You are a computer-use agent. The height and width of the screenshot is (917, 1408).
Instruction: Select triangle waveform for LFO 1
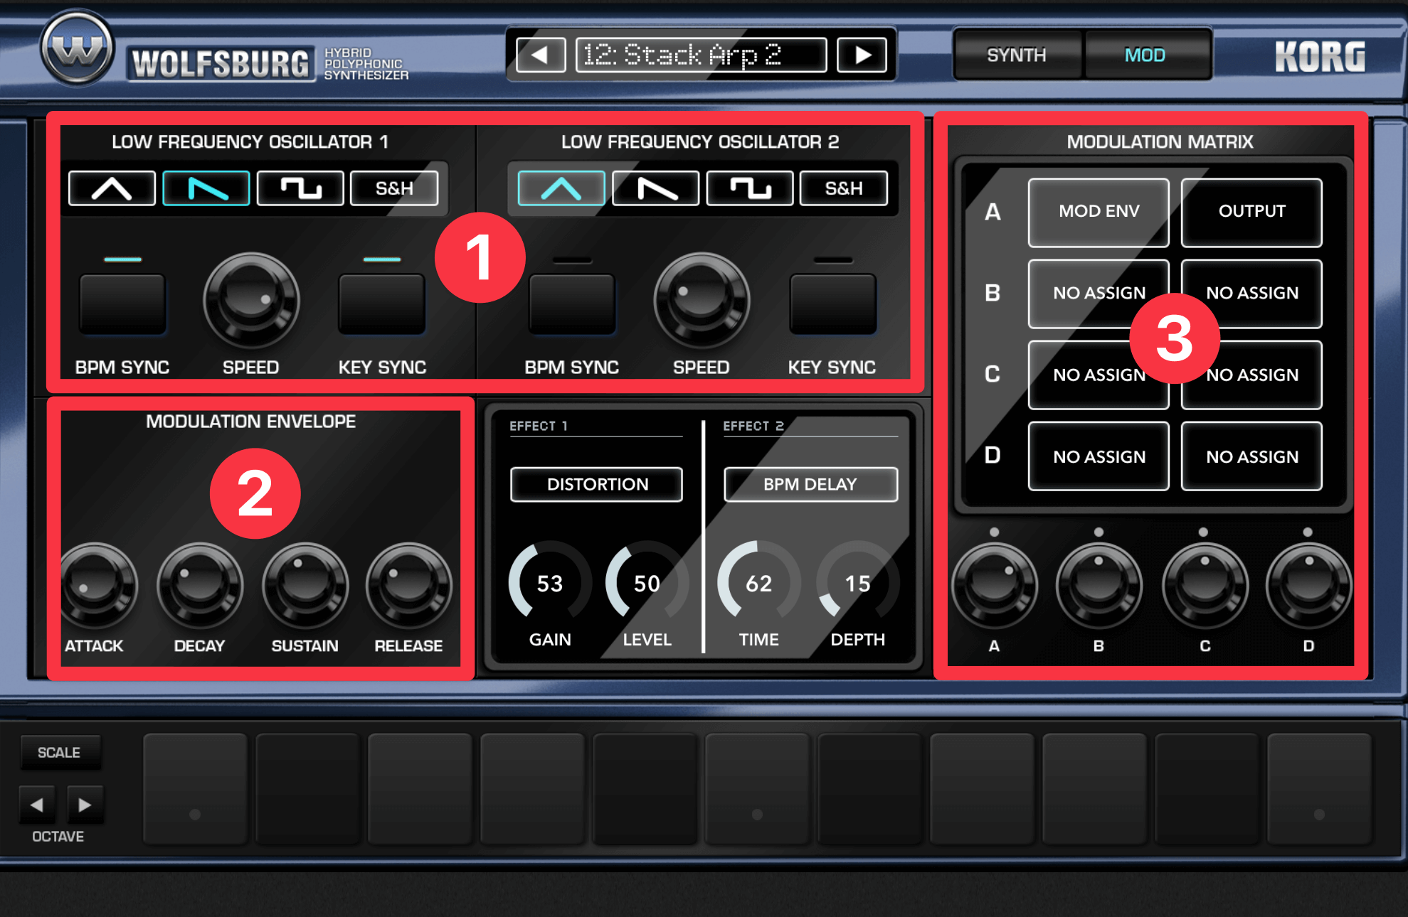pos(112,188)
